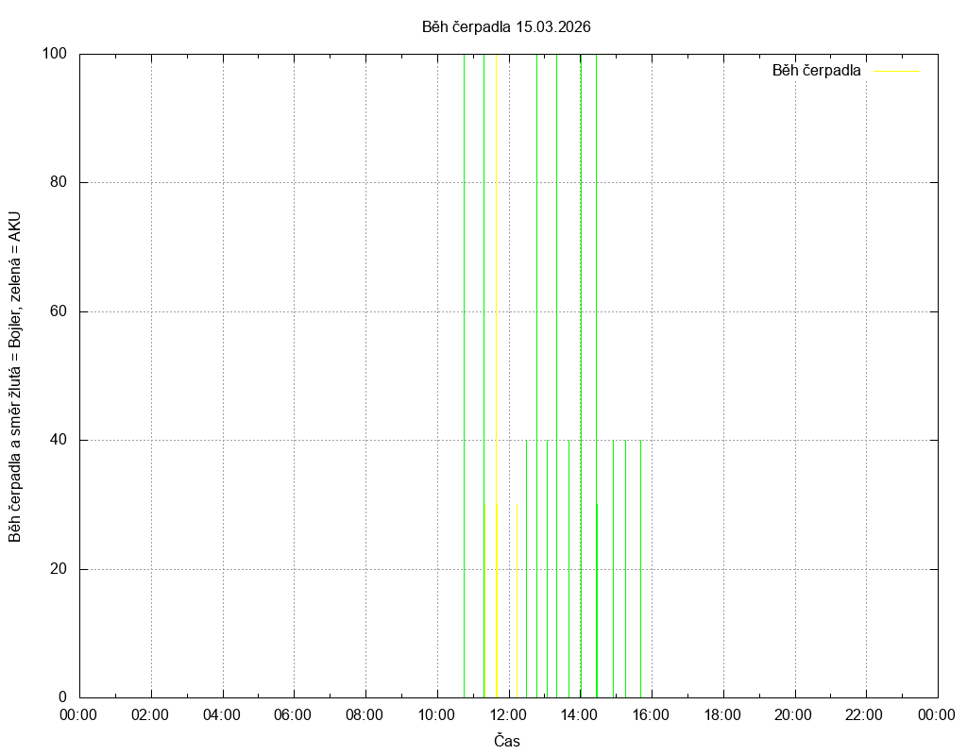Select the 60 y-axis tick label
967x755 pixels.
click(x=58, y=311)
